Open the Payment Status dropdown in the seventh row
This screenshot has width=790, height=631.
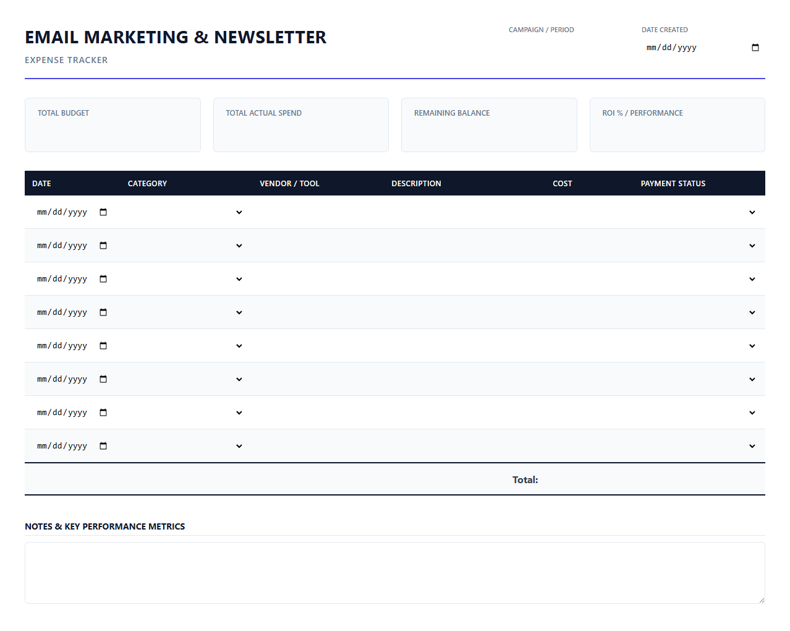699,413
